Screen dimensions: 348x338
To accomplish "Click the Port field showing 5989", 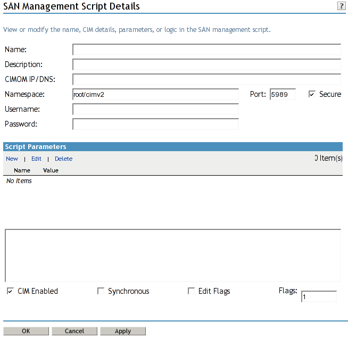I will (x=283, y=95).
